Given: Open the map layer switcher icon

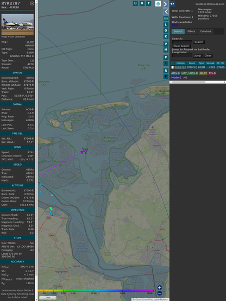Looking at the screenshot, I should point(158,3).
